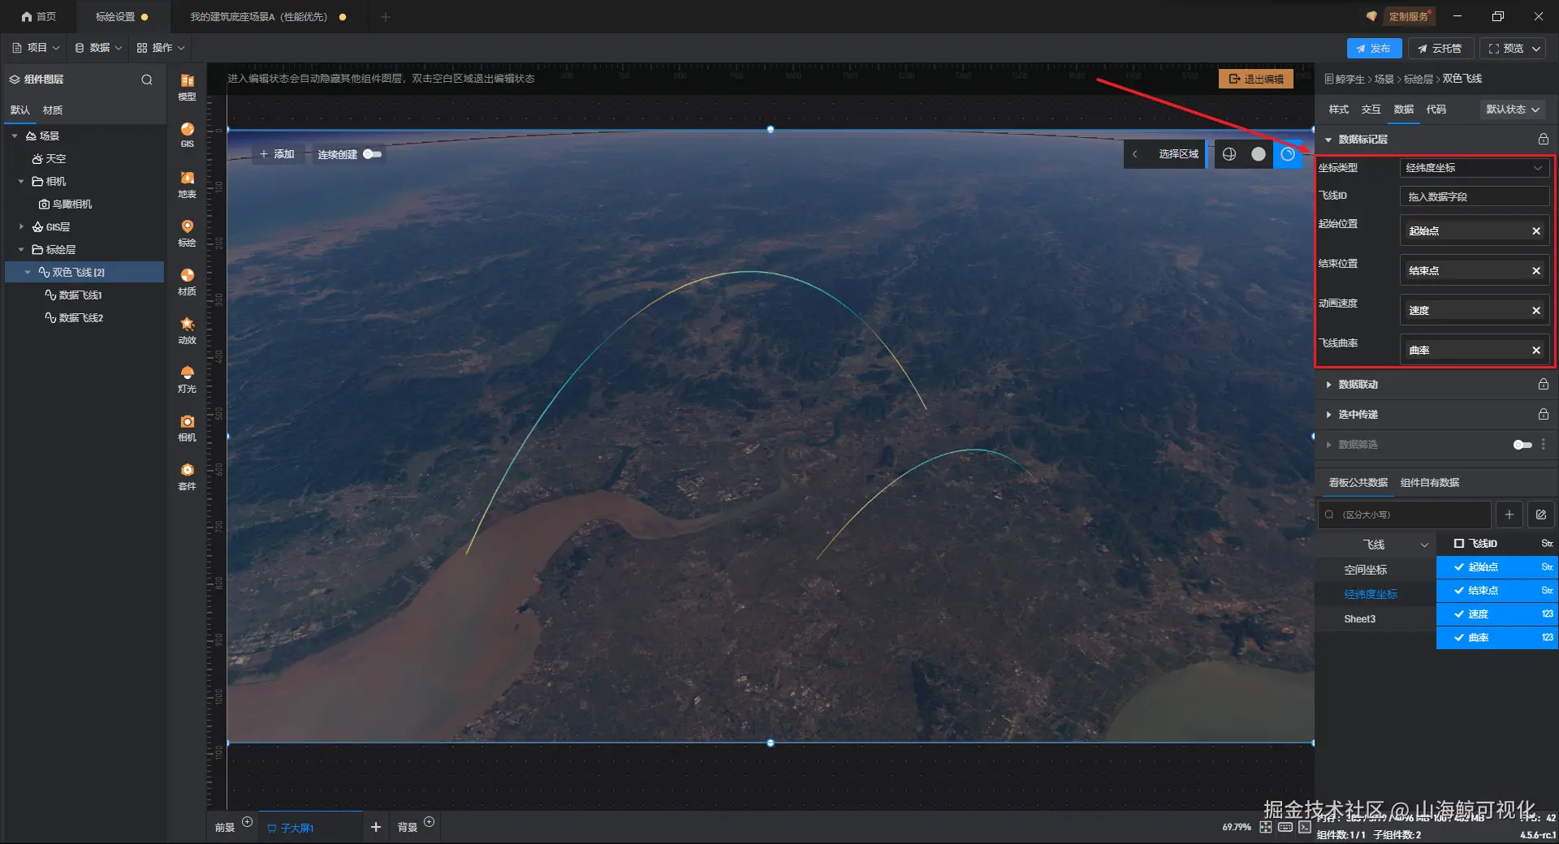Click the 退出编辑 button
Screen dimensions: 1559x844
coord(1255,79)
